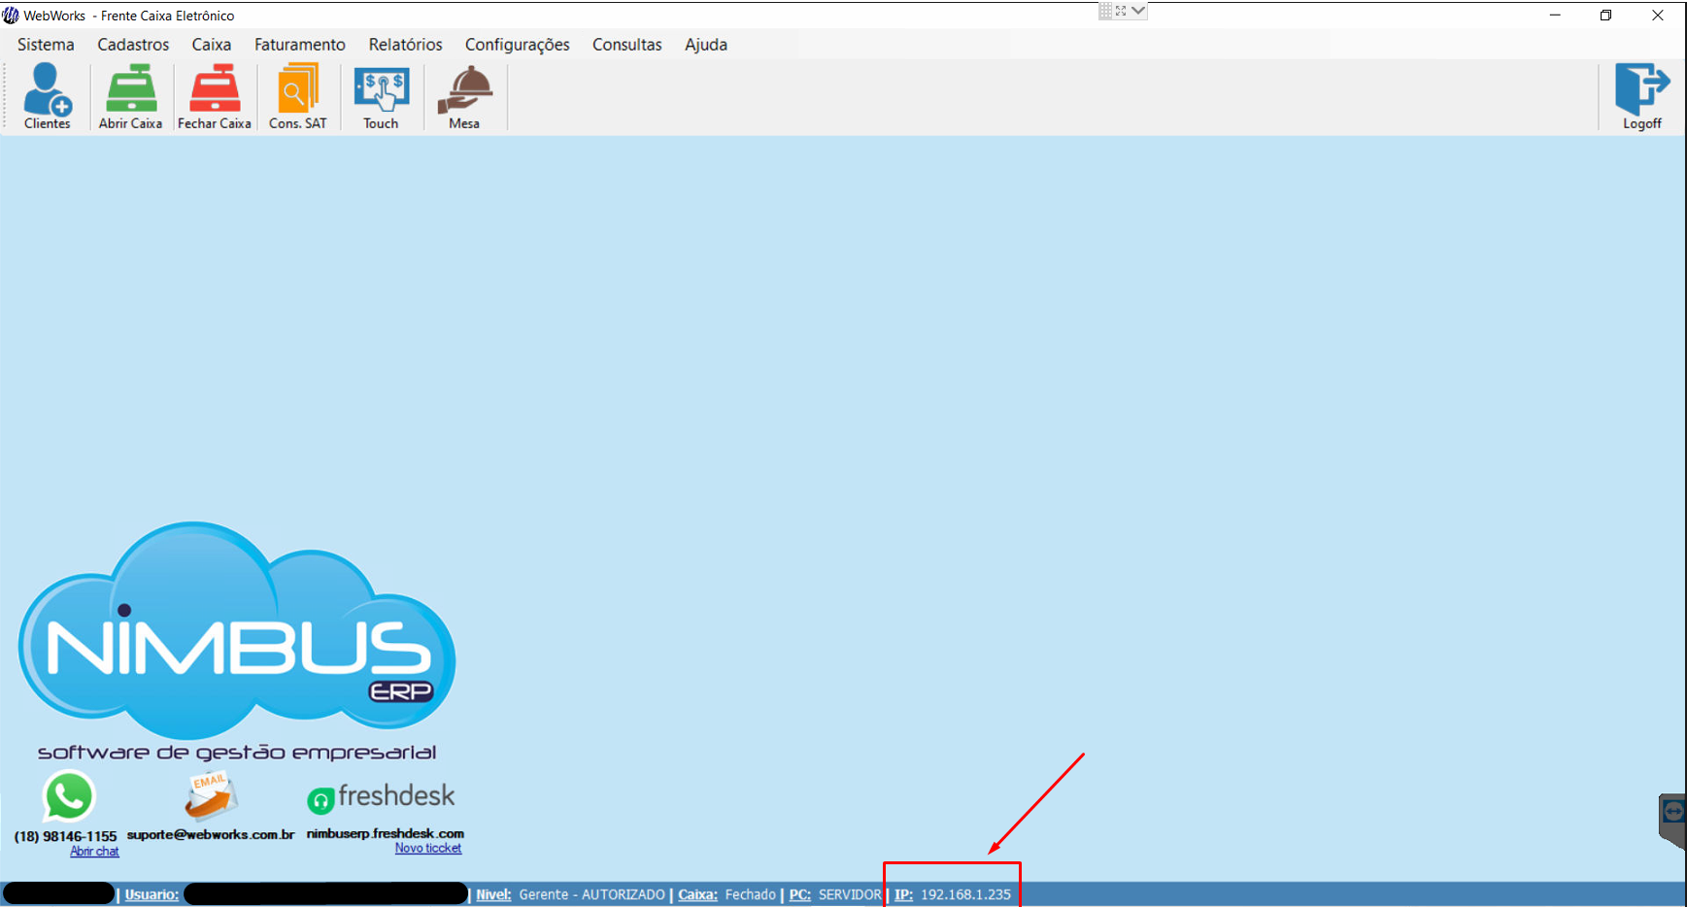
Task: Click Gerente - AUTORIZADO status text
Action: (592, 894)
